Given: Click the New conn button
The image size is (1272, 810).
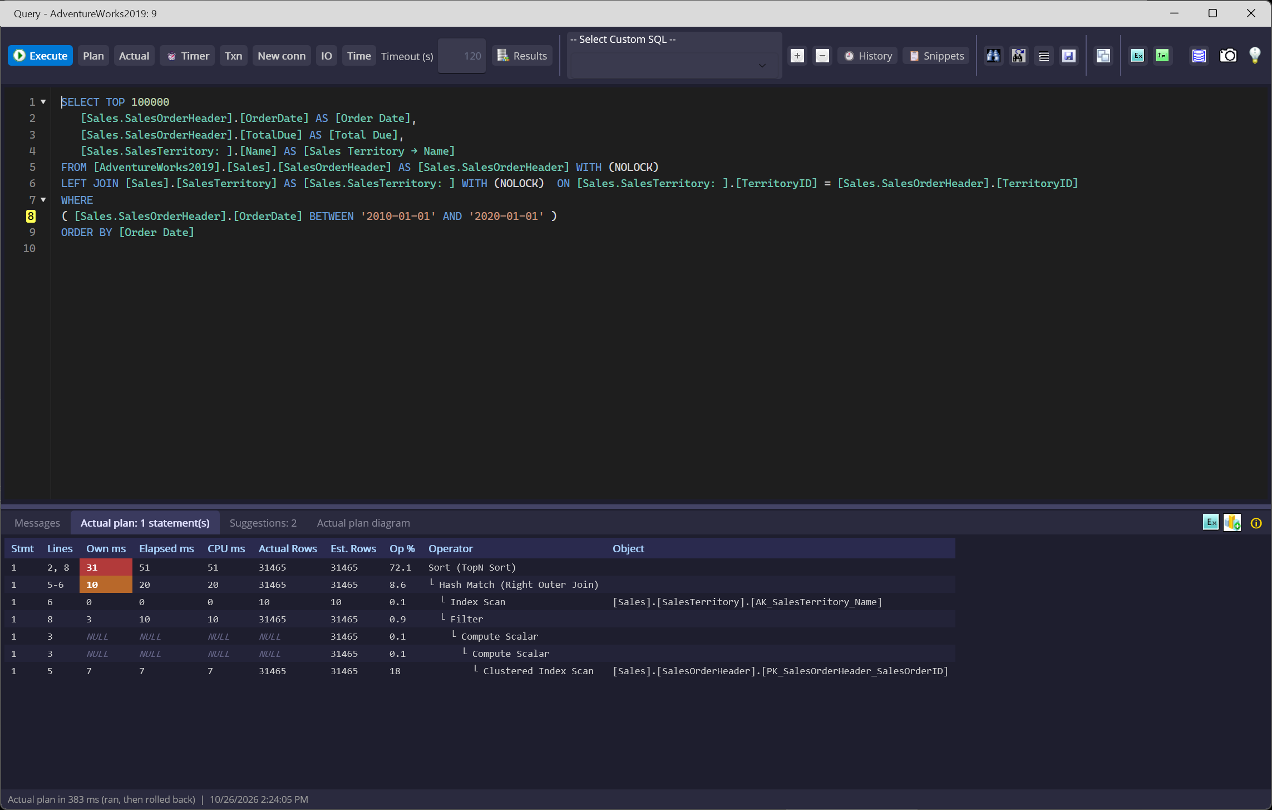Looking at the screenshot, I should pos(282,56).
